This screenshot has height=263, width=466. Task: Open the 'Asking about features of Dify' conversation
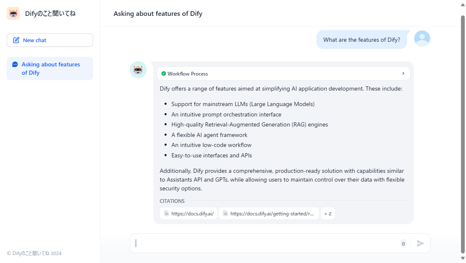[50, 68]
